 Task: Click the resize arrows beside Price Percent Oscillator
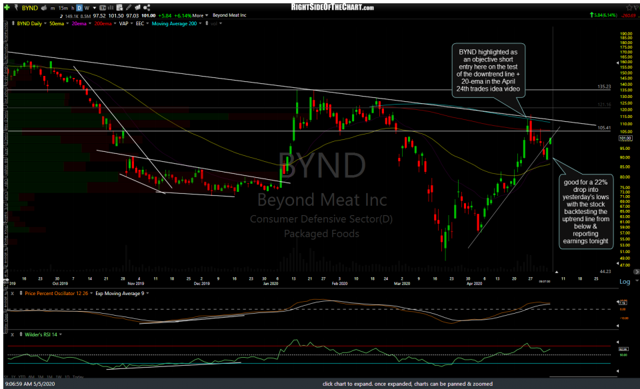point(21,292)
